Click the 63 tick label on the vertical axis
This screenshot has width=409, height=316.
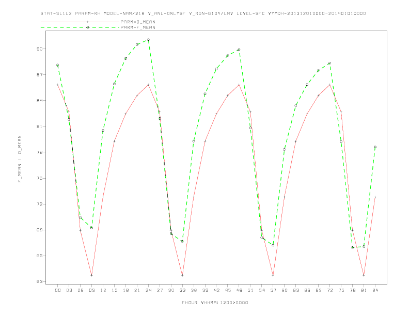tap(40, 282)
